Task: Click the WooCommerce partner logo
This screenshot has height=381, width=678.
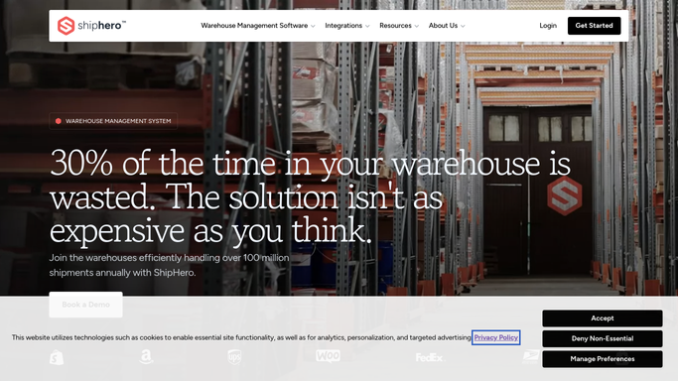Action: pyautogui.click(x=328, y=356)
